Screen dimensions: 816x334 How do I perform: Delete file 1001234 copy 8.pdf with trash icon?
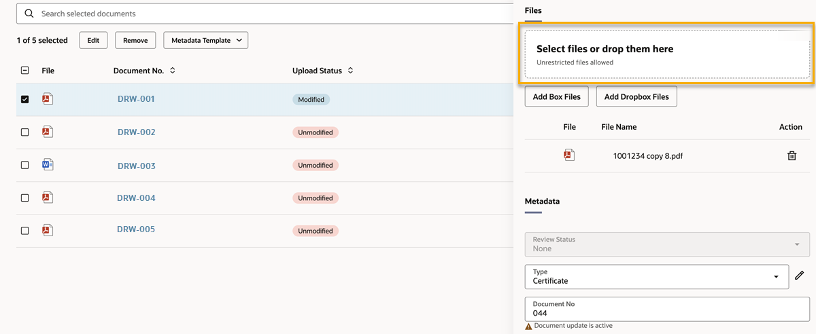point(792,156)
